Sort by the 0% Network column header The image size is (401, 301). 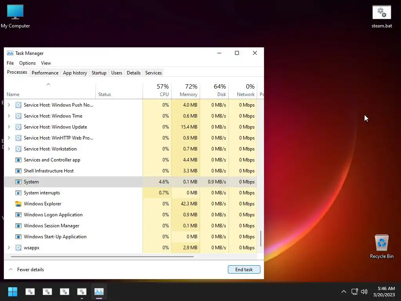pos(243,91)
